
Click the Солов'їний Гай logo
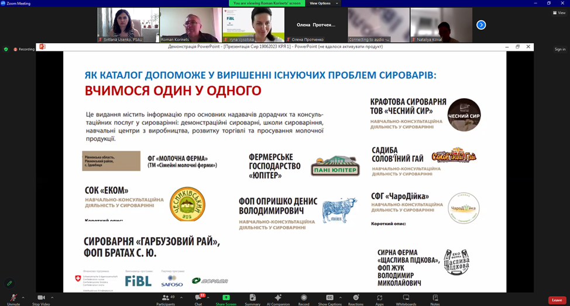click(x=454, y=155)
